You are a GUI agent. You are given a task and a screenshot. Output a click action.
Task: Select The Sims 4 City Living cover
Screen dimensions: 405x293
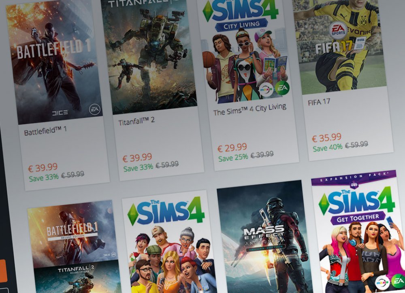click(245, 50)
